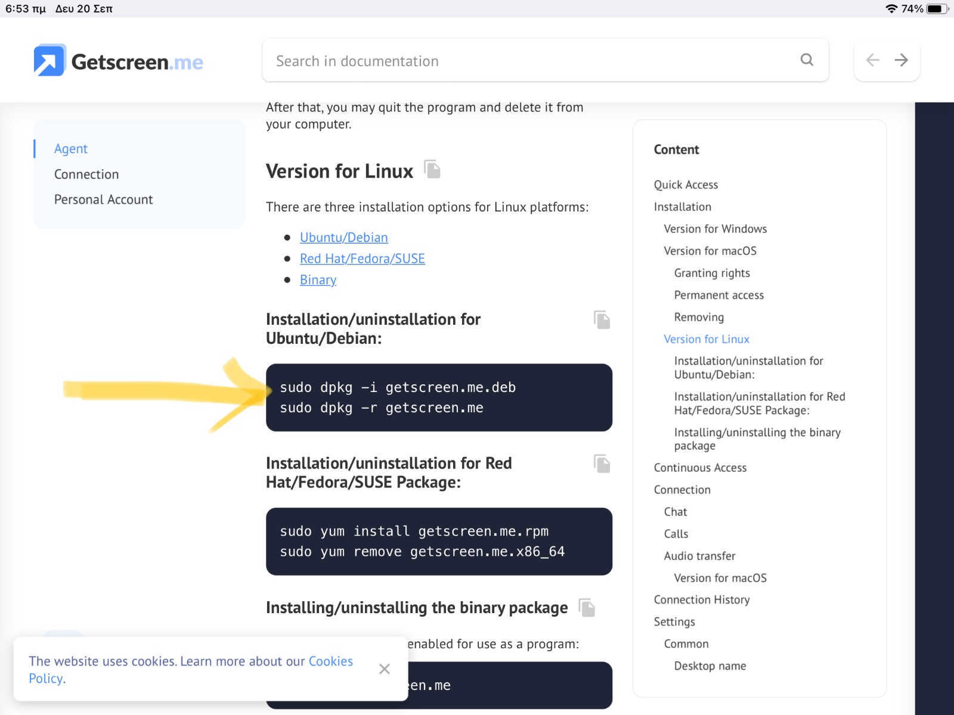
Task: Copy link icon beside Version for Linux heading
Action: (x=432, y=169)
